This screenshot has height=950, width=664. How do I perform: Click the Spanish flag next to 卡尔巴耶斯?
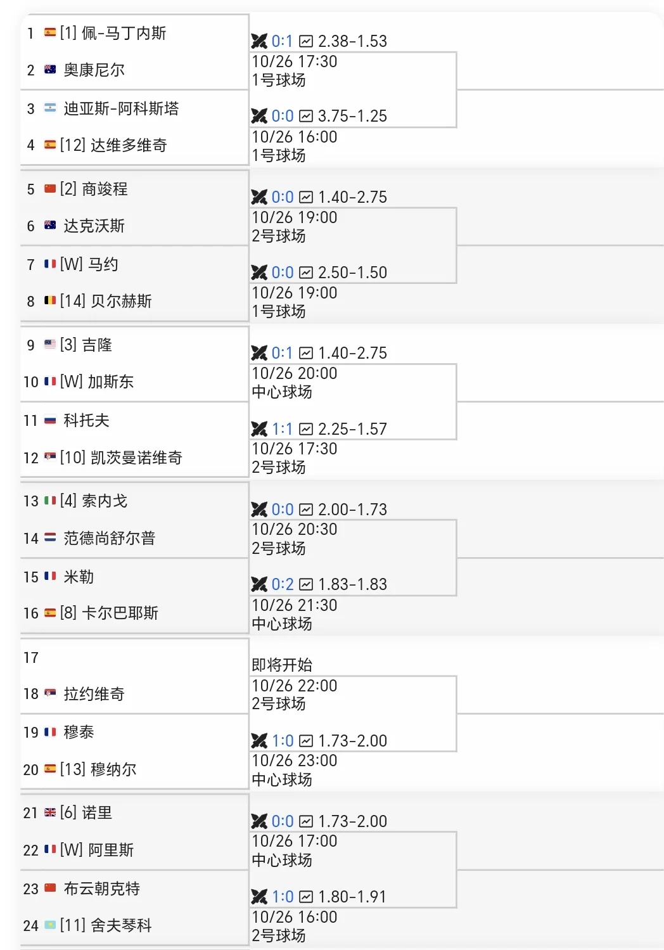[50, 613]
